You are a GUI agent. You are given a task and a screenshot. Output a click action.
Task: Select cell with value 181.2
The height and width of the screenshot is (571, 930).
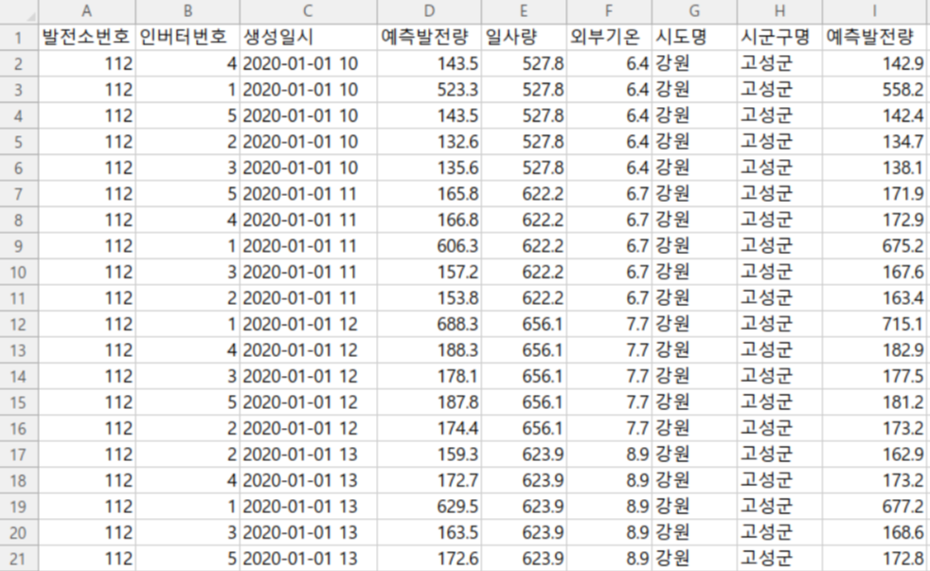click(876, 402)
